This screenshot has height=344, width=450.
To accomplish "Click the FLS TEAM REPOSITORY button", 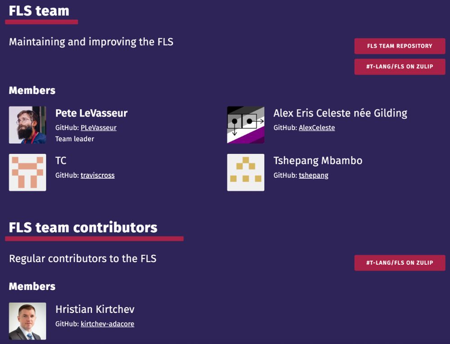I will coord(400,45).
